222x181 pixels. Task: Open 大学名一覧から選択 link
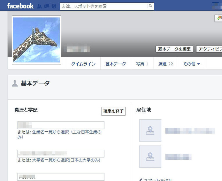click(66, 160)
